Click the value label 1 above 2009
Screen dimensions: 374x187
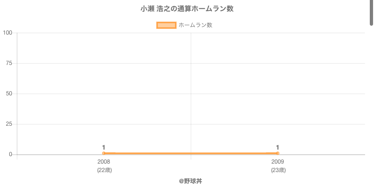[x=278, y=147]
